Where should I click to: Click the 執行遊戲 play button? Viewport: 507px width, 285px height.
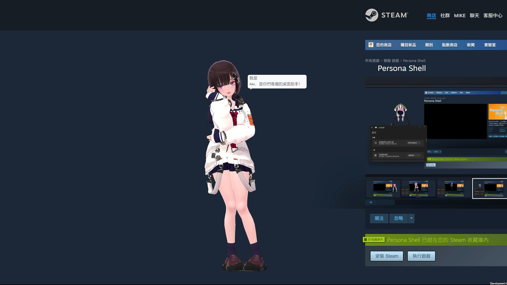coord(421,256)
